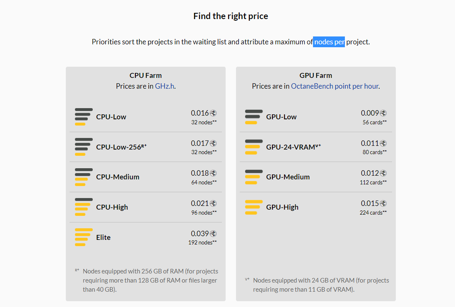Click the CPU-Low-256 priority bars icon
Image resolution: width=455 pixels, height=307 pixels.
tap(84, 147)
